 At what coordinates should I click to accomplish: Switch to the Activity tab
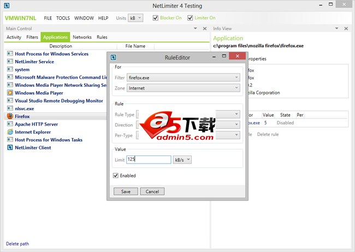(14, 37)
